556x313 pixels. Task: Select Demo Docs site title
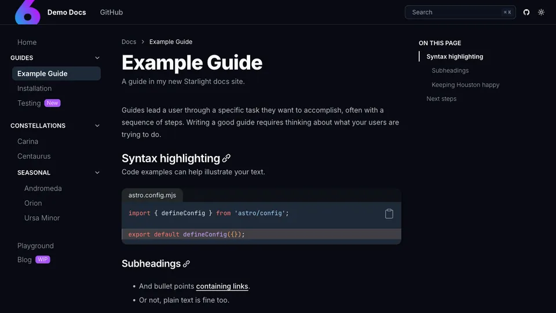pyautogui.click(x=67, y=12)
